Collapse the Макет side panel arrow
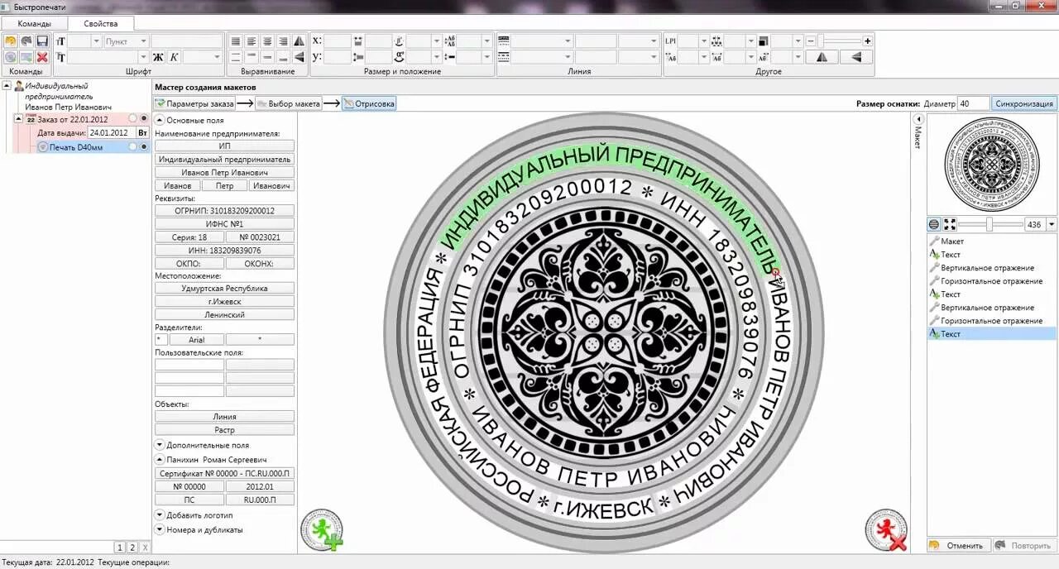Viewport: 1059px width, 569px height. [x=918, y=119]
